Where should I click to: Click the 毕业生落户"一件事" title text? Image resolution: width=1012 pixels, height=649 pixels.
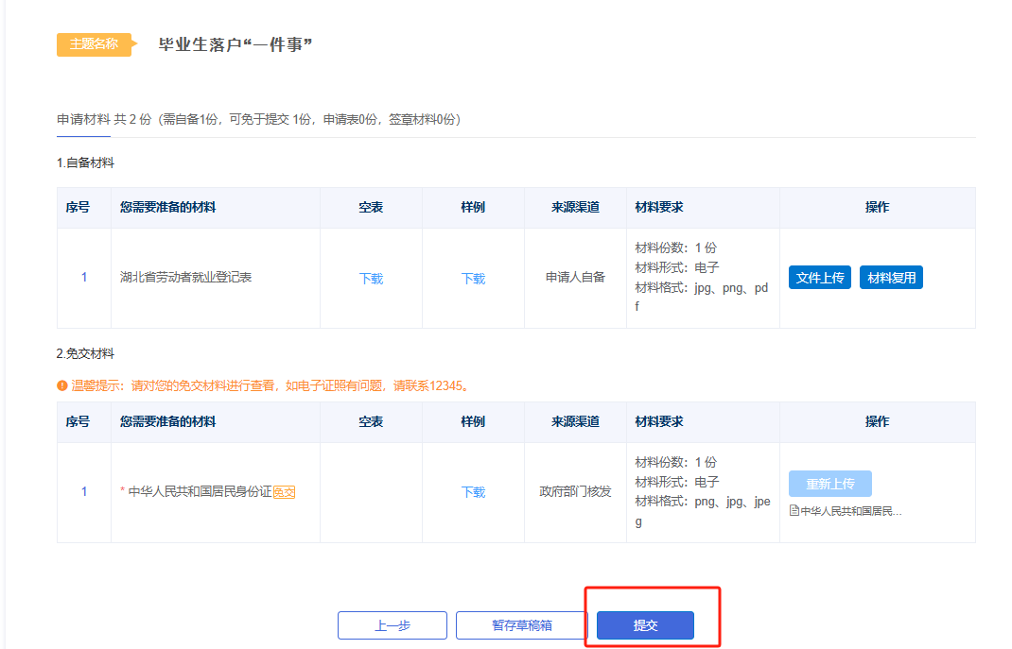pos(236,45)
